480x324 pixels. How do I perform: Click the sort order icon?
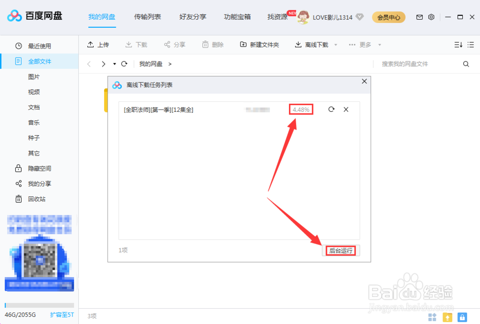[x=458, y=45]
